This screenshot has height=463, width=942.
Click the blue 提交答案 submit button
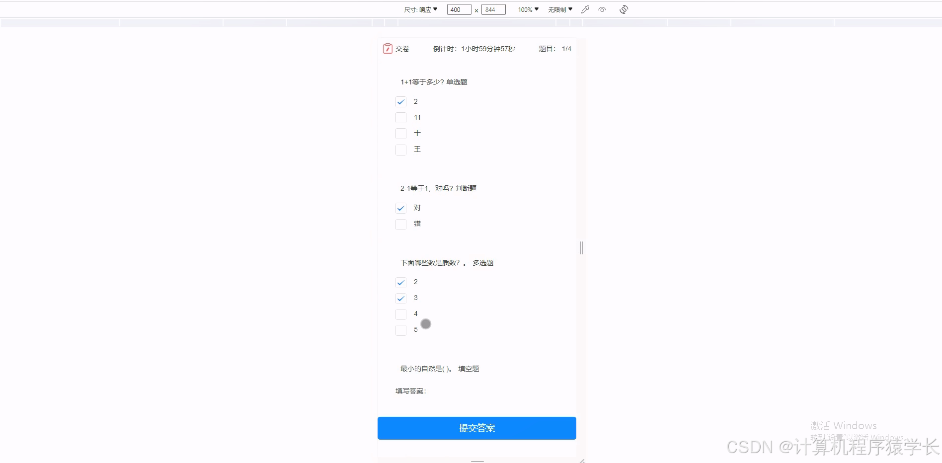pyautogui.click(x=476, y=428)
